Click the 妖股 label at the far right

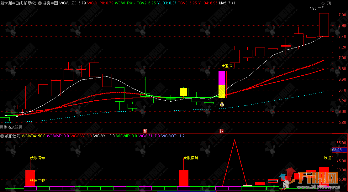(x=327, y=158)
